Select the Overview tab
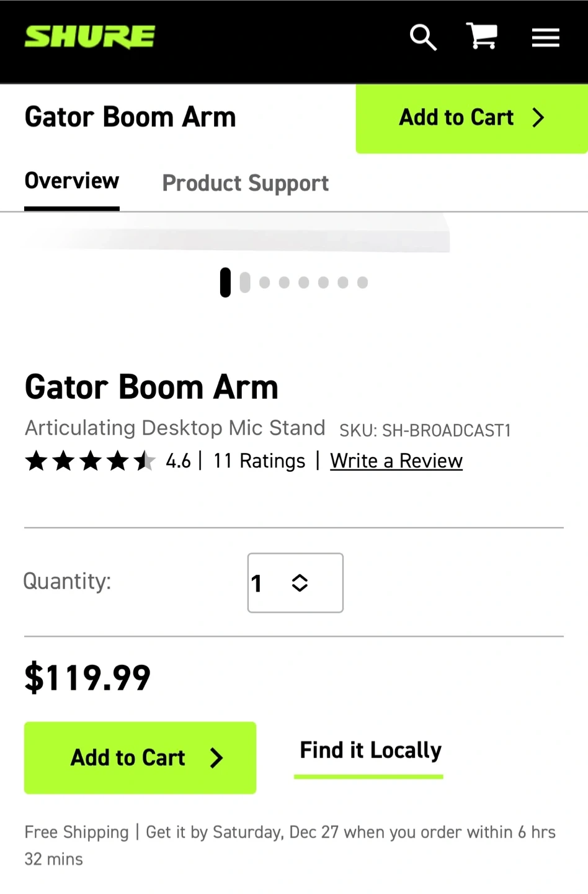 (x=72, y=181)
